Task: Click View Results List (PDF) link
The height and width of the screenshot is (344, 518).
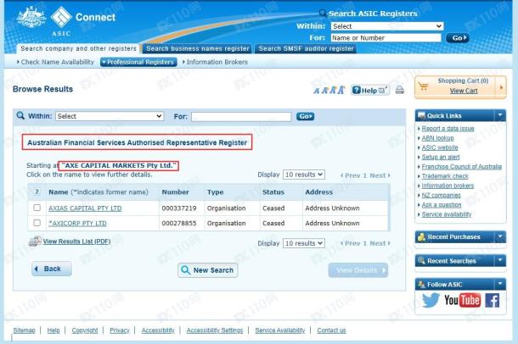Action: coord(76,241)
